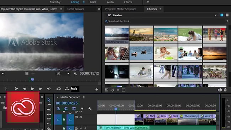231x130 pixels.
Task: Go to In point in Source monitor
Action: click(x=16, y=89)
